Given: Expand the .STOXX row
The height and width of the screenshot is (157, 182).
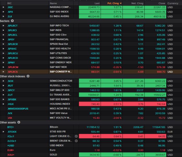Looking at the screenshot, I should click(x=3, y=132).
